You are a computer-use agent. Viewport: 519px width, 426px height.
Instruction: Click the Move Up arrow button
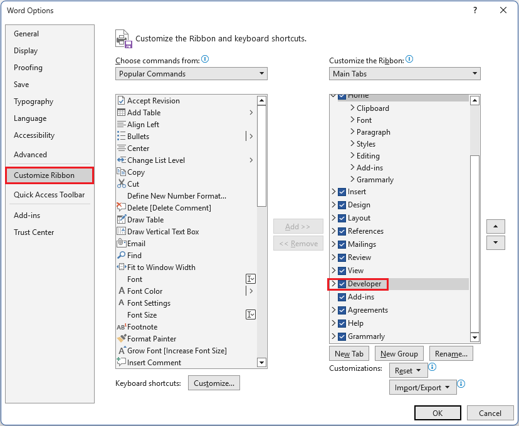(495, 226)
